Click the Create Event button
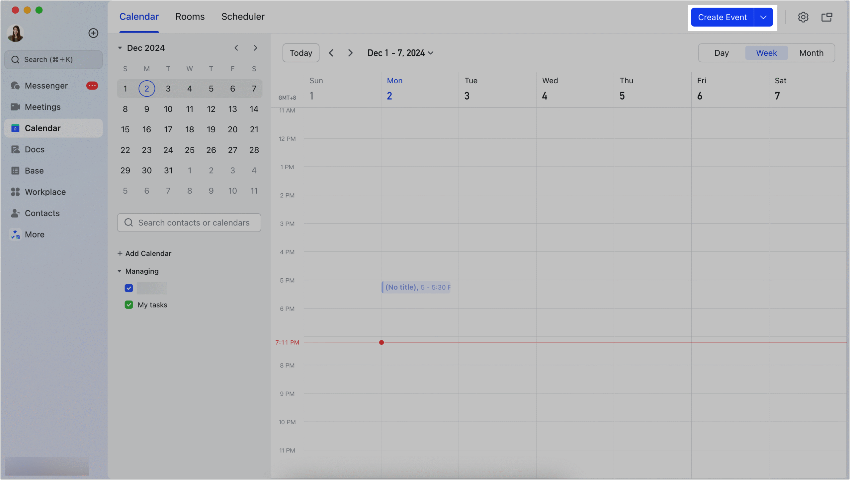The height and width of the screenshot is (480, 850). 722,17
